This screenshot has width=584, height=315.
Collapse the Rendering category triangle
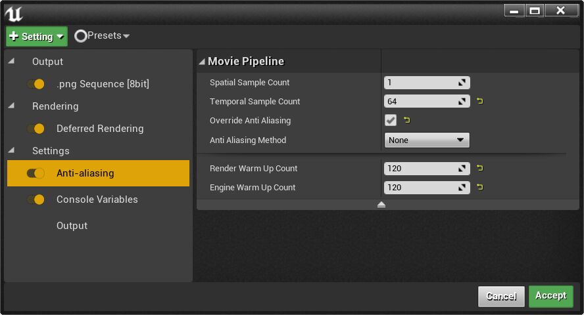pos(12,106)
